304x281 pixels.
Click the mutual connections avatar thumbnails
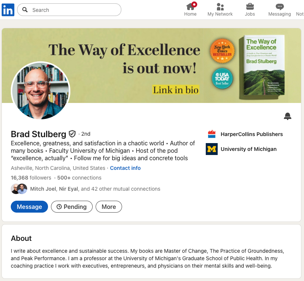19,189
